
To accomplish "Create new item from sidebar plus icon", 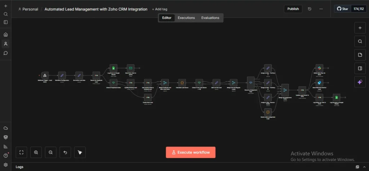I will [6, 6].
